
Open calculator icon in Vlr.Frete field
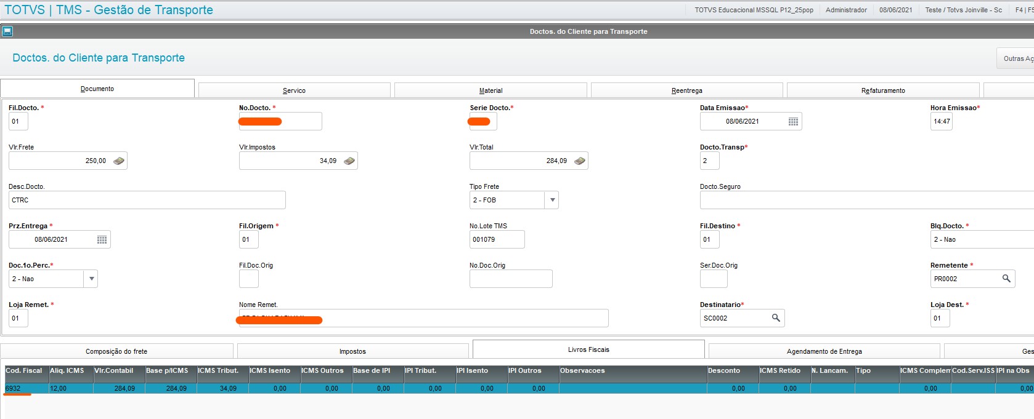pyautogui.click(x=119, y=161)
